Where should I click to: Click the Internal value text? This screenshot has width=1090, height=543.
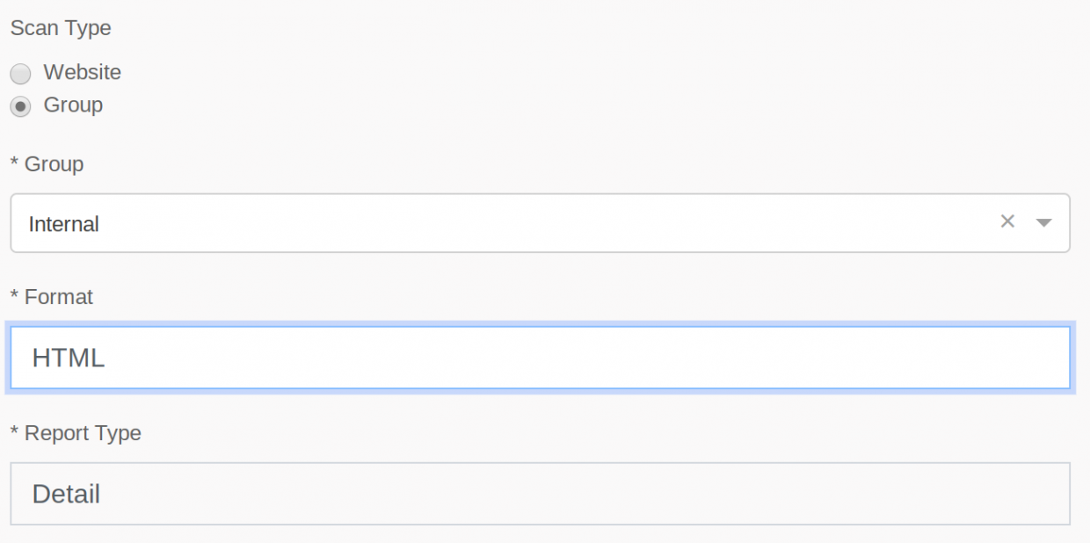point(63,224)
